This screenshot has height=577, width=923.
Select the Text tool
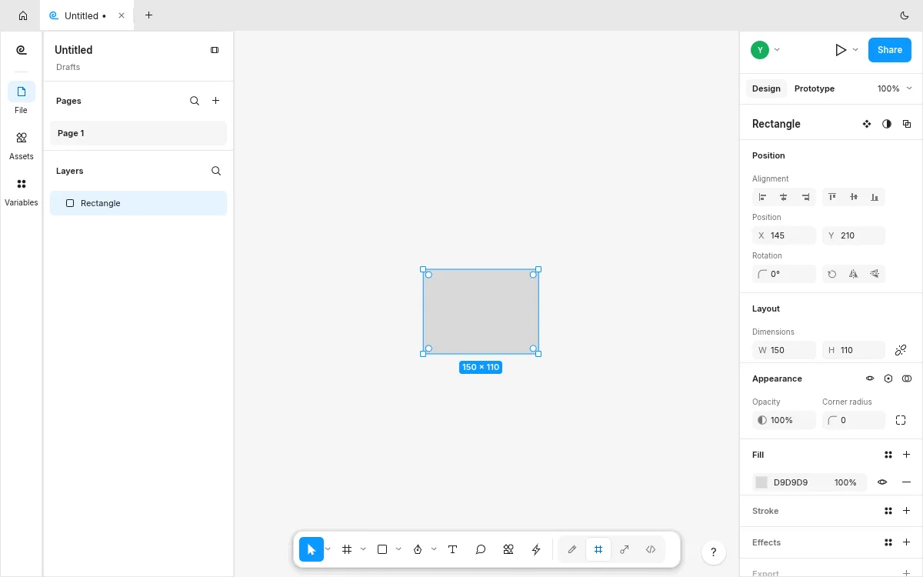453,549
